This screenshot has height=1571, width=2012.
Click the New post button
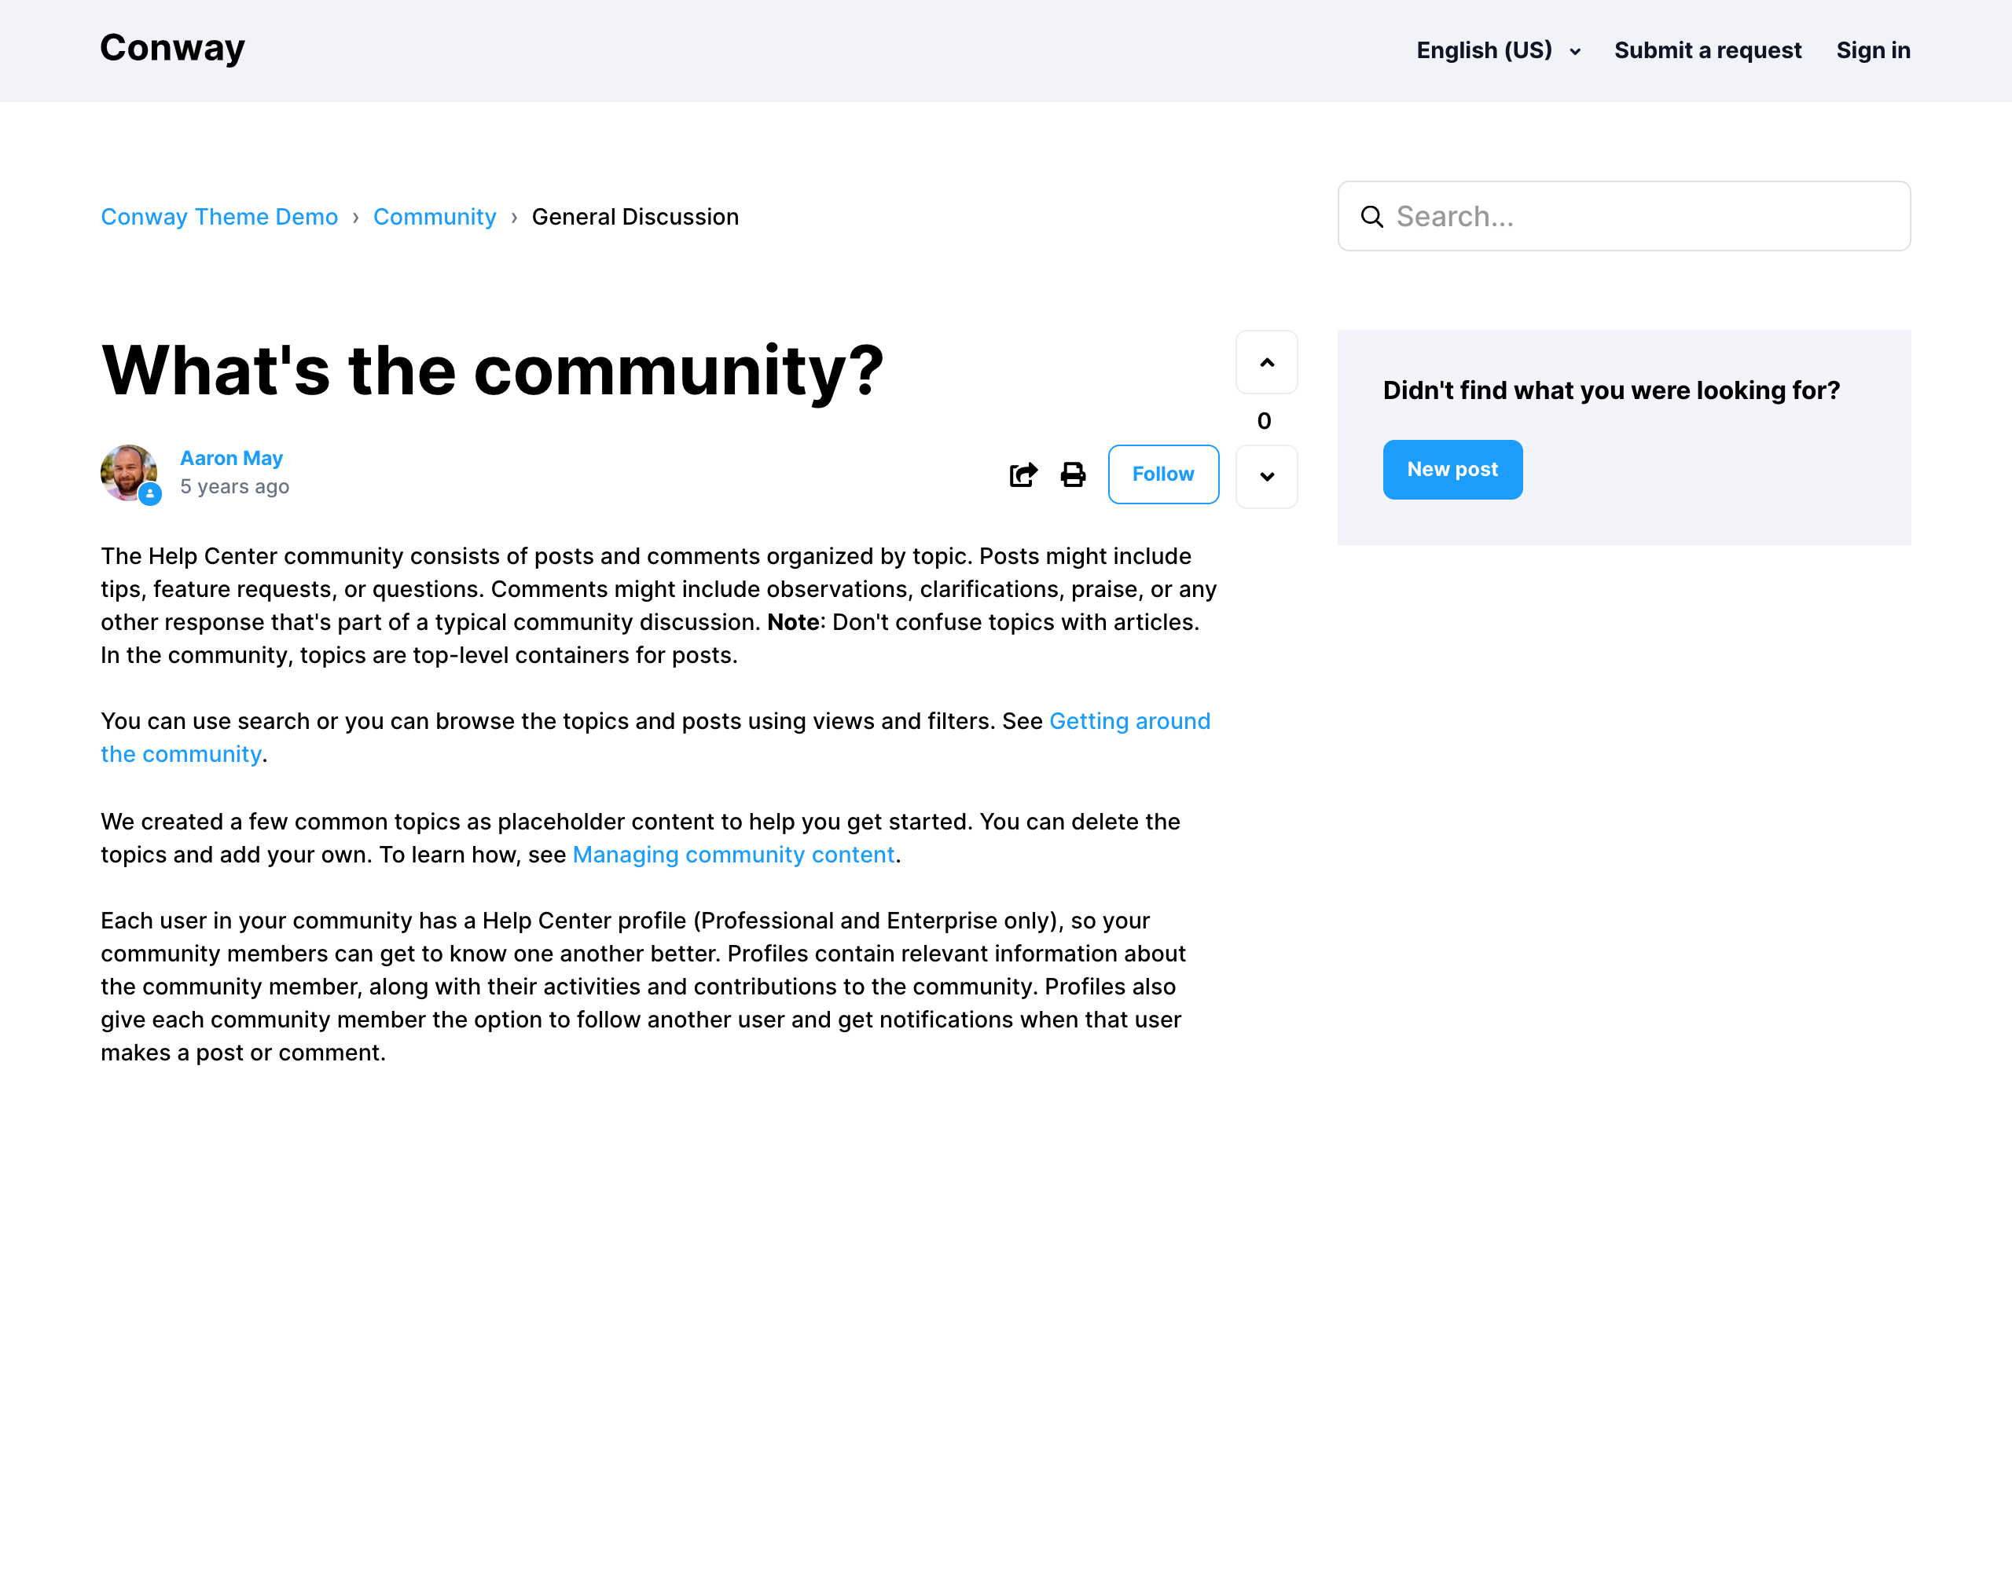point(1451,470)
